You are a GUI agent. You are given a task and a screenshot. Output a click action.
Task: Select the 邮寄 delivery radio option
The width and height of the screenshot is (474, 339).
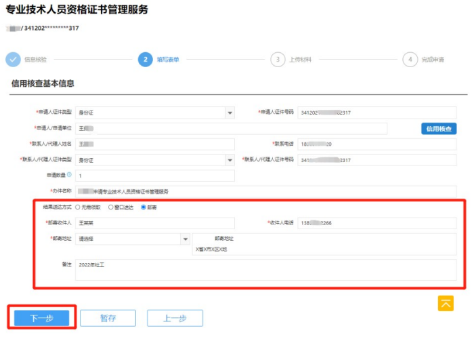(x=143, y=207)
